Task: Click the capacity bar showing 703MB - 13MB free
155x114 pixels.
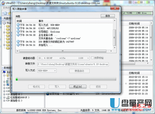Action: pos(137,13)
